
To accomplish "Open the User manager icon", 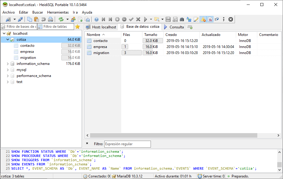I will [73, 19].
